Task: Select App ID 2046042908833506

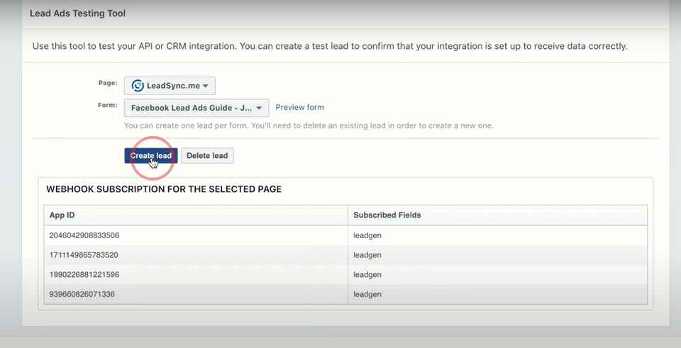Action: (x=84, y=235)
